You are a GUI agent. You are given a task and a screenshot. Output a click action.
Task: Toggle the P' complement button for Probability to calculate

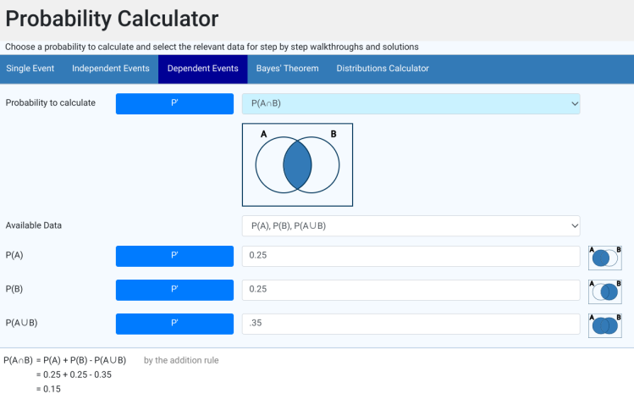click(x=174, y=103)
